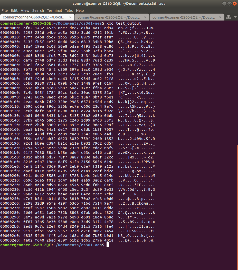Click hex word d443 in row 00000080

pos(63,65)
